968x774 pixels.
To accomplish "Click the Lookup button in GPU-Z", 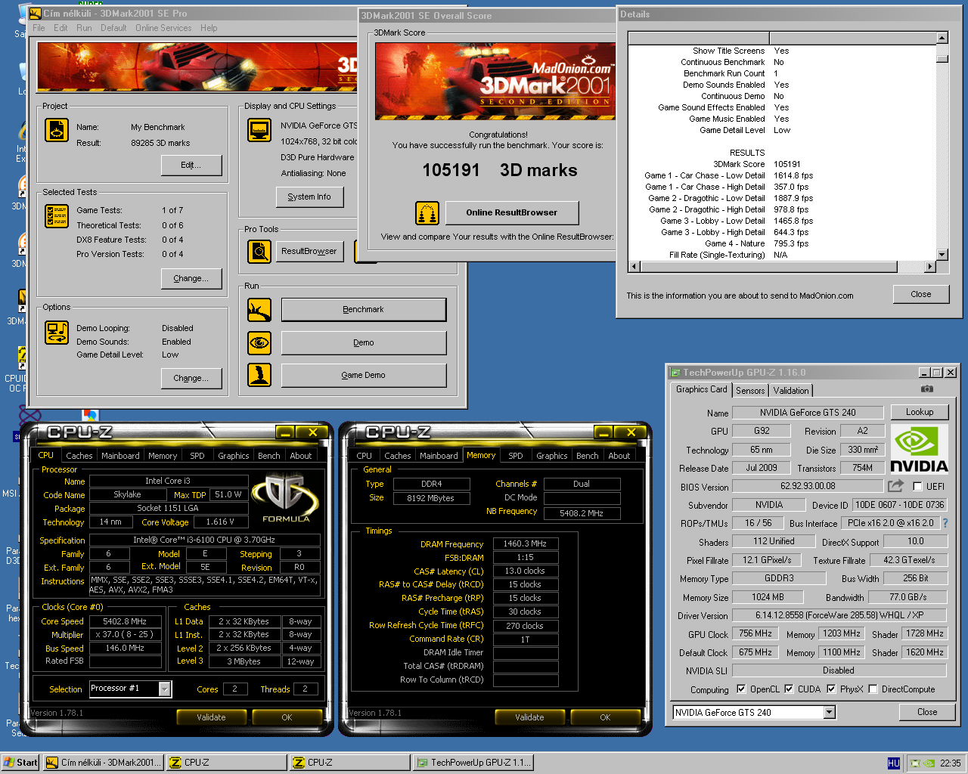I will (x=920, y=412).
